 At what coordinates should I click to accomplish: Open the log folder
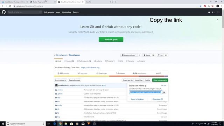[58, 117]
